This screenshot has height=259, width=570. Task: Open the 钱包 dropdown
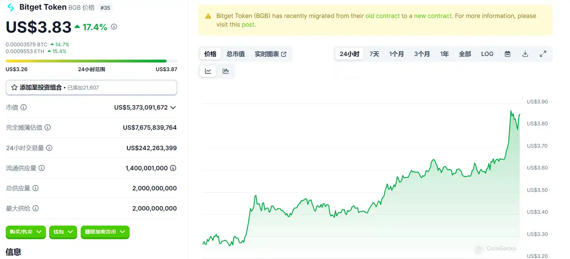pos(63,232)
